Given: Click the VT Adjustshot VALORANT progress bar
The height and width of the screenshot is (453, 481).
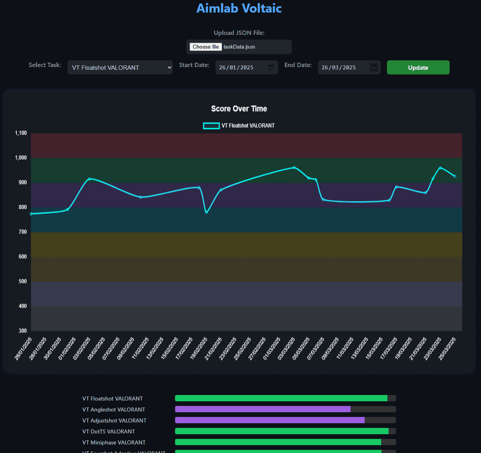Looking at the screenshot, I should 286,420.
